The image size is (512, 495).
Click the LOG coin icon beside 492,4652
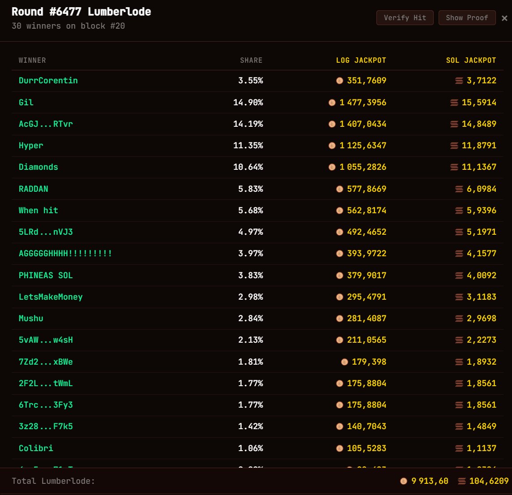coord(340,232)
